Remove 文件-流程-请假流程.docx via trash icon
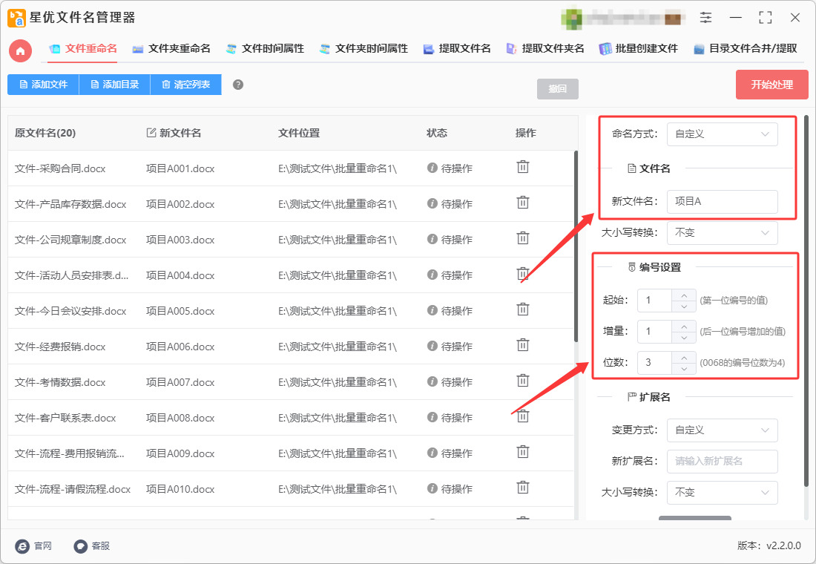This screenshot has width=816, height=564. click(522, 488)
